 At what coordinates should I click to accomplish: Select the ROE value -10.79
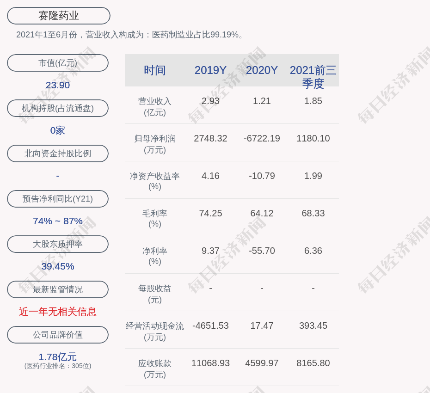[262, 176]
